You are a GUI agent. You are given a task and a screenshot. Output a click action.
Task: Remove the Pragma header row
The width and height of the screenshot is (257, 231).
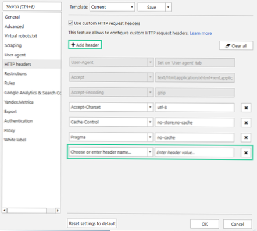[246, 137]
